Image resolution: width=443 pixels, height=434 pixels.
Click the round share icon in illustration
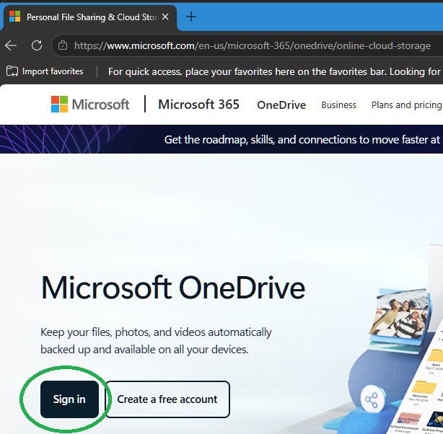click(x=372, y=400)
